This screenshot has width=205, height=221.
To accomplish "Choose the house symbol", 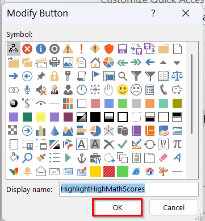I will click(x=95, y=62).
